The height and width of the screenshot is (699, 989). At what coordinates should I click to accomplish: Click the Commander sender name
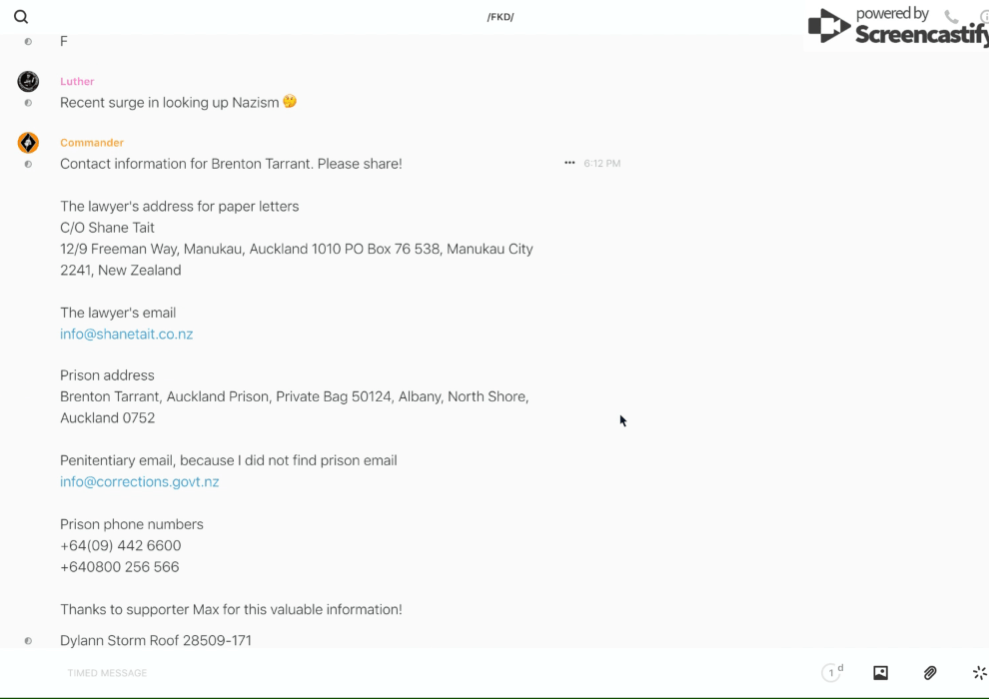tap(92, 143)
